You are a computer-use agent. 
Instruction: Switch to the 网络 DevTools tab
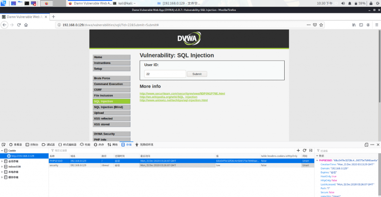(112, 145)
